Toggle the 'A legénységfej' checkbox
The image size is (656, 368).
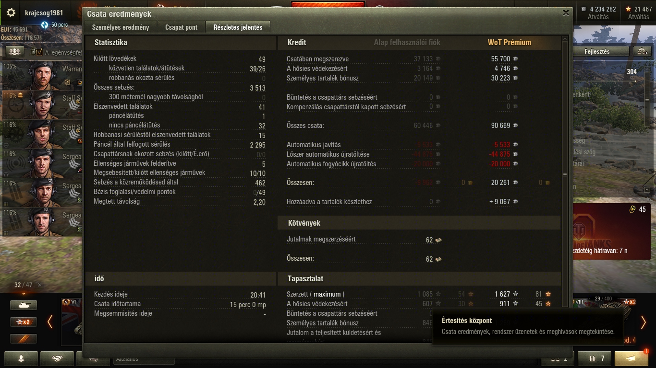(39, 52)
